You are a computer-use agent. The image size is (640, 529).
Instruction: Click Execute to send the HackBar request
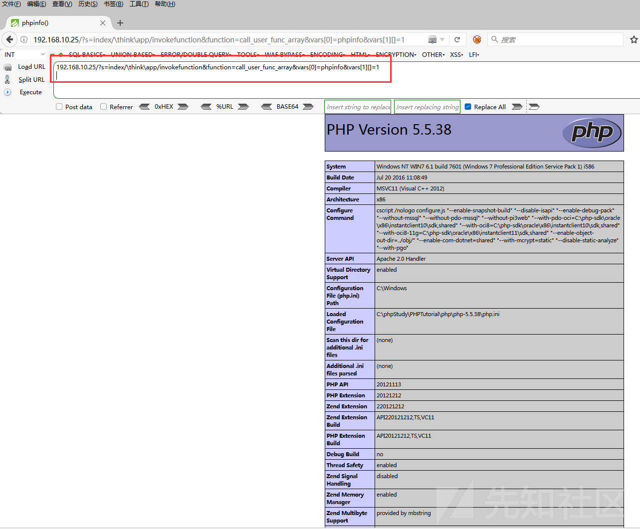click(x=23, y=92)
